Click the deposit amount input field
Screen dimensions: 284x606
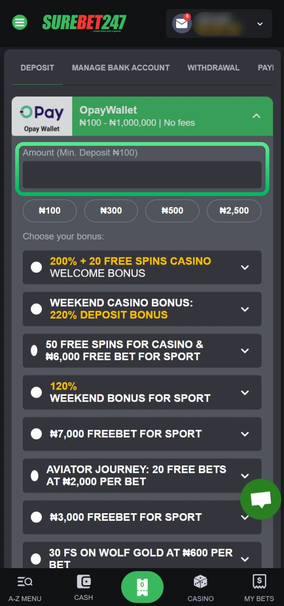[142, 175]
